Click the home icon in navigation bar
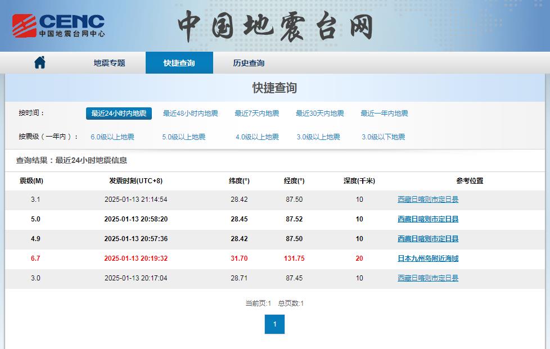The image size is (550, 349). point(39,63)
